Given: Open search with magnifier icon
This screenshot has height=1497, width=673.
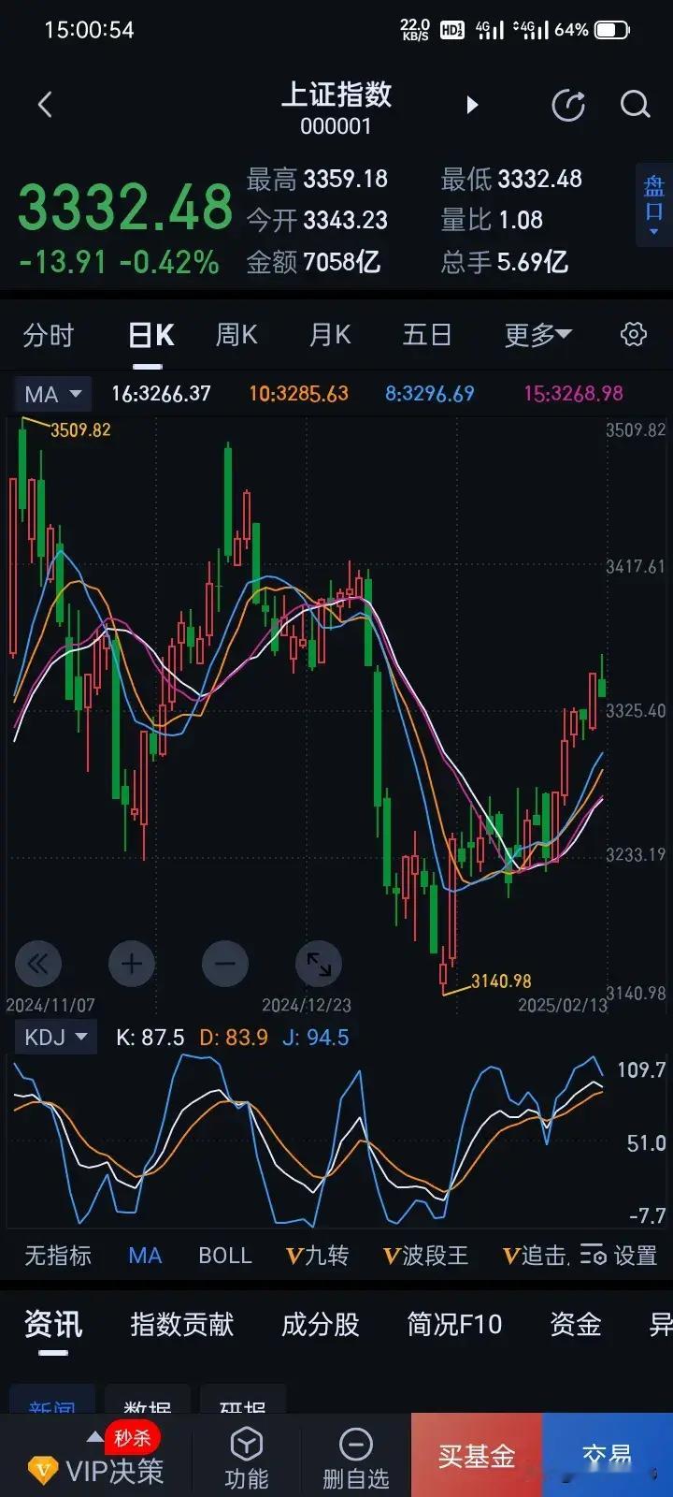Looking at the screenshot, I should [635, 104].
